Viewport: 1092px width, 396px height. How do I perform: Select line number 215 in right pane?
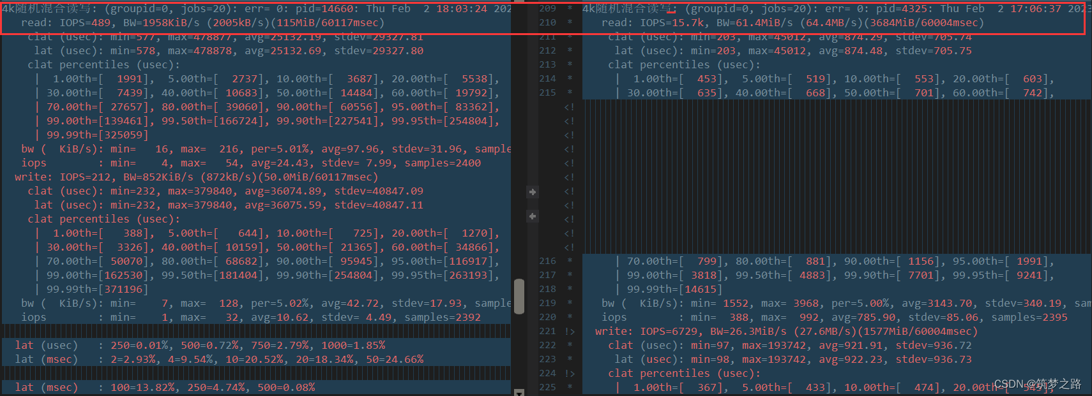[547, 92]
